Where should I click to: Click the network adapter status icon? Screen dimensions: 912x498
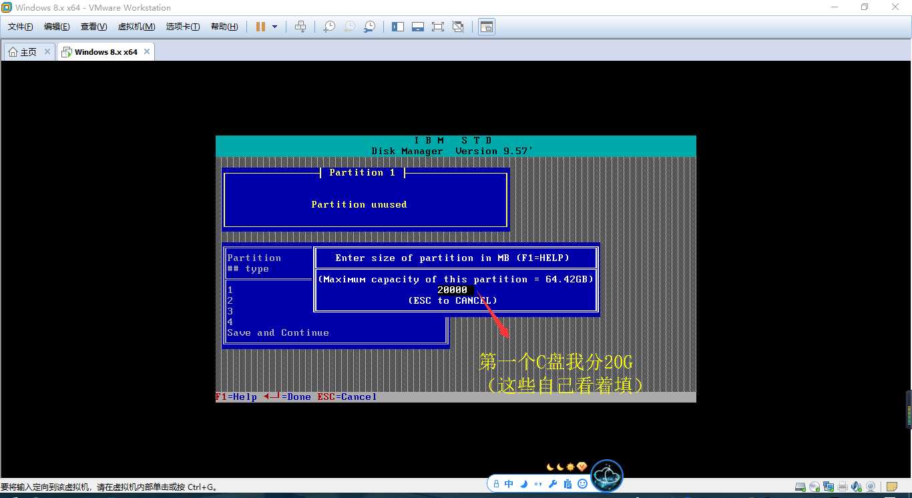[829, 487]
